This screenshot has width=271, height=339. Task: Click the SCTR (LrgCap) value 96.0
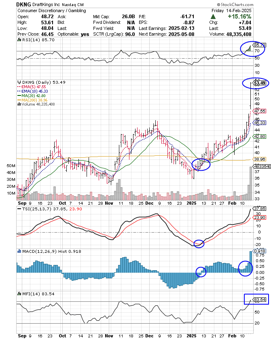coord(130,34)
